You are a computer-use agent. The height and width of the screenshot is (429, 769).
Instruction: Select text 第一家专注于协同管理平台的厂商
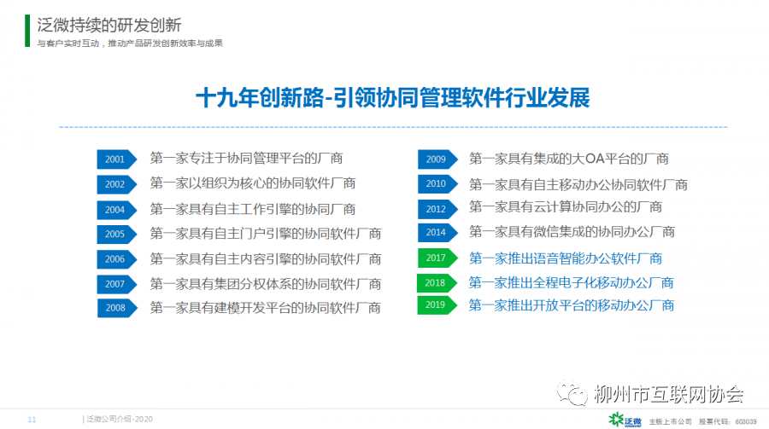pyautogui.click(x=246, y=158)
